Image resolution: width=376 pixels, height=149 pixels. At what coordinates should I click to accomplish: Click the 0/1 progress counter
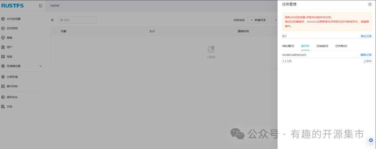coord(284,36)
